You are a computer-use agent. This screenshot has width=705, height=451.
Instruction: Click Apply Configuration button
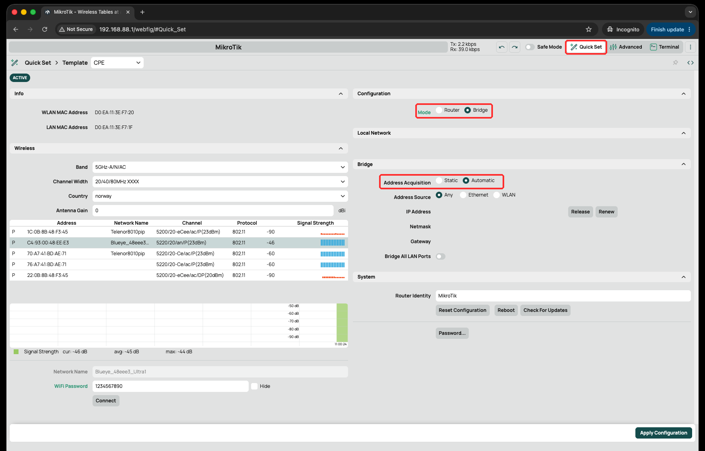pos(664,433)
